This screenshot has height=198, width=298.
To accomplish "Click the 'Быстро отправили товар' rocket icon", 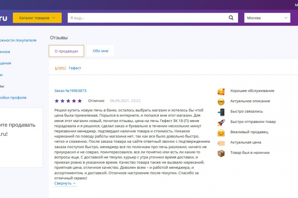I will click(221, 123).
